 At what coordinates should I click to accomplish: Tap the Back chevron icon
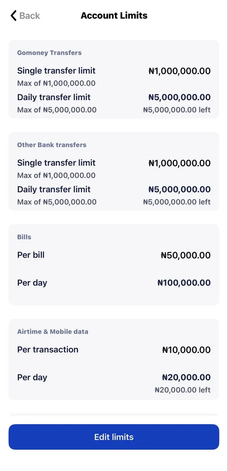coord(13,16)
